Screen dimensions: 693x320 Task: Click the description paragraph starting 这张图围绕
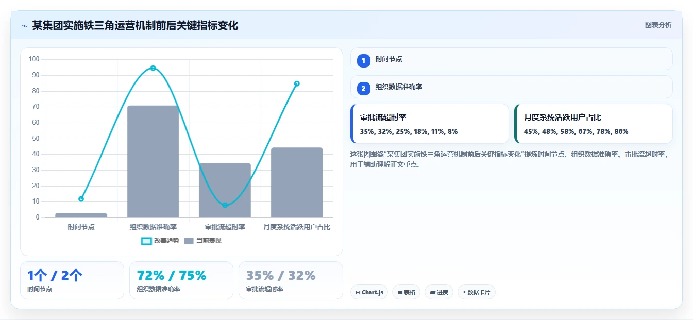tap(509, 160)
